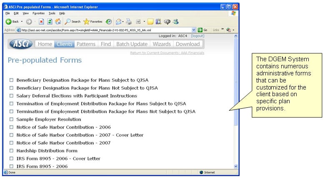
Task: Click the Go arrow button
Action: click(202, 30)
